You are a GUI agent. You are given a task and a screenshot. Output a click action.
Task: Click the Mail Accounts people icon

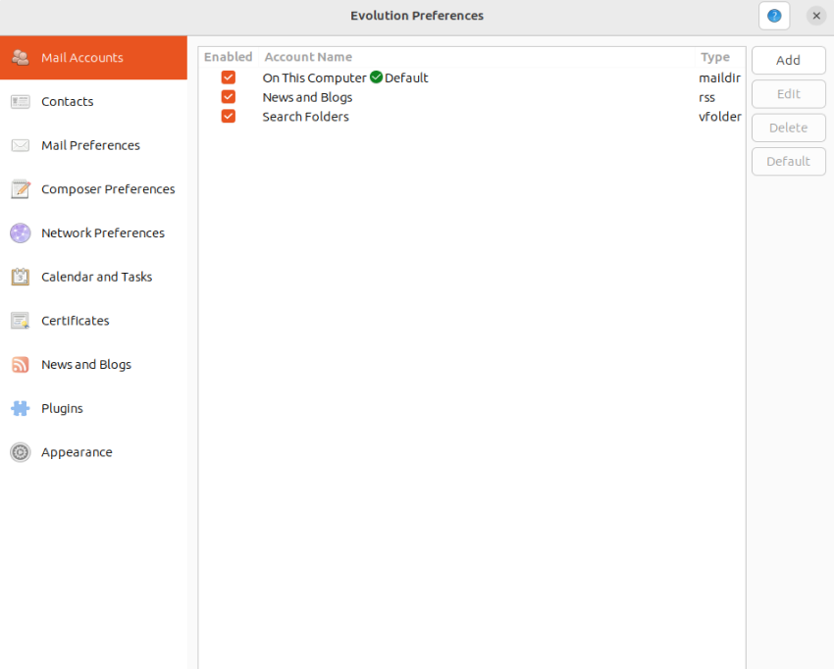coord(21,58)
